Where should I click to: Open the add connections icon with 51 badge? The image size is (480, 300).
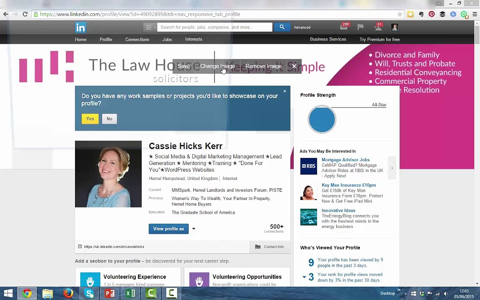[378, 27]
